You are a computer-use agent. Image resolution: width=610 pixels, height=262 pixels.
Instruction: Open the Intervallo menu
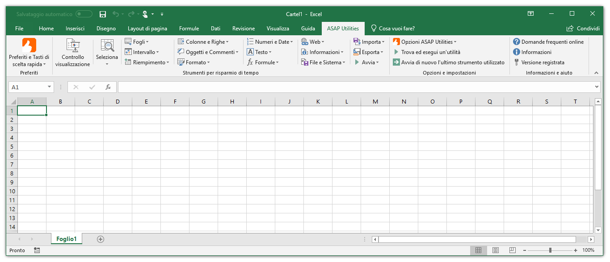(142, 52)
